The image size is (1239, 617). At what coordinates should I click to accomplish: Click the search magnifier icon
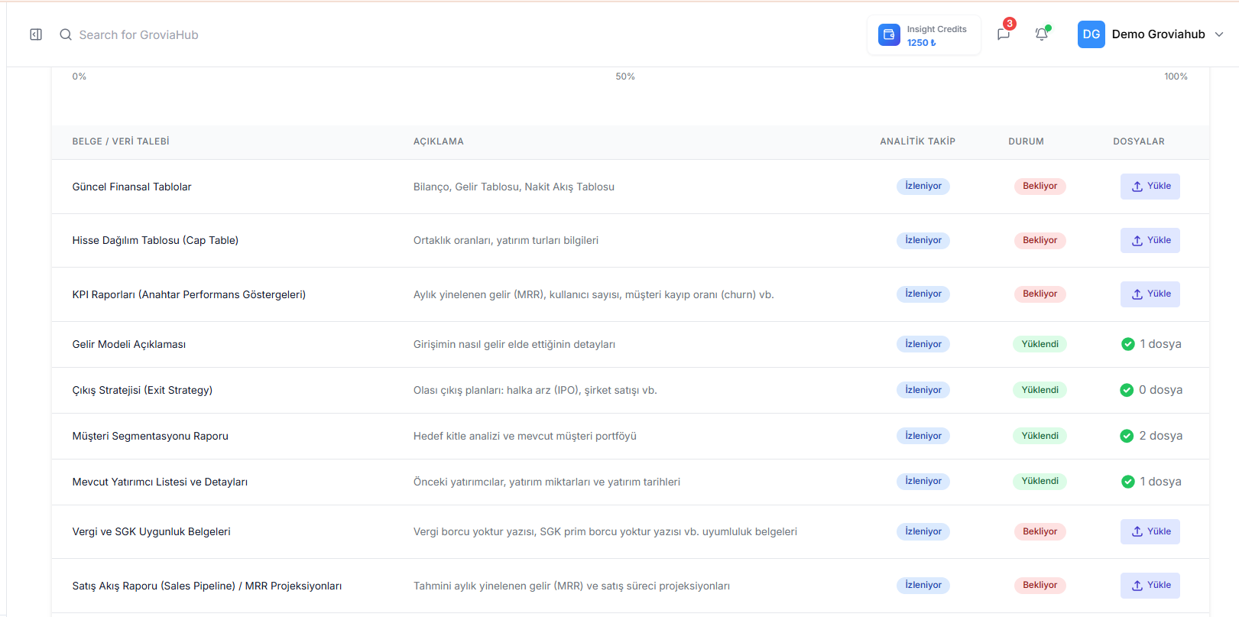(66, 34)
